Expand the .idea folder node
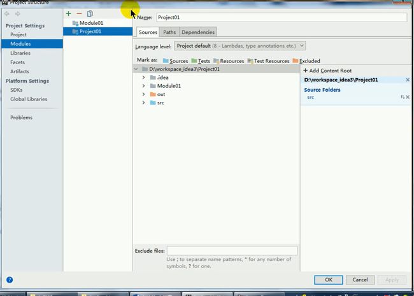This screenshot has width=414, height=296. tap(143, 78)
